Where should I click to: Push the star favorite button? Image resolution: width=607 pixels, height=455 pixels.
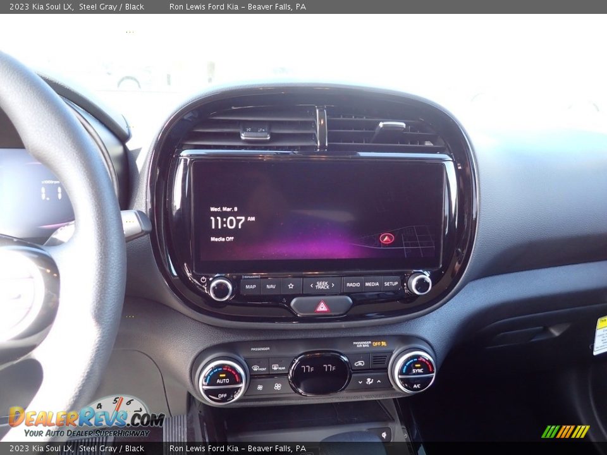coord(291,286)
